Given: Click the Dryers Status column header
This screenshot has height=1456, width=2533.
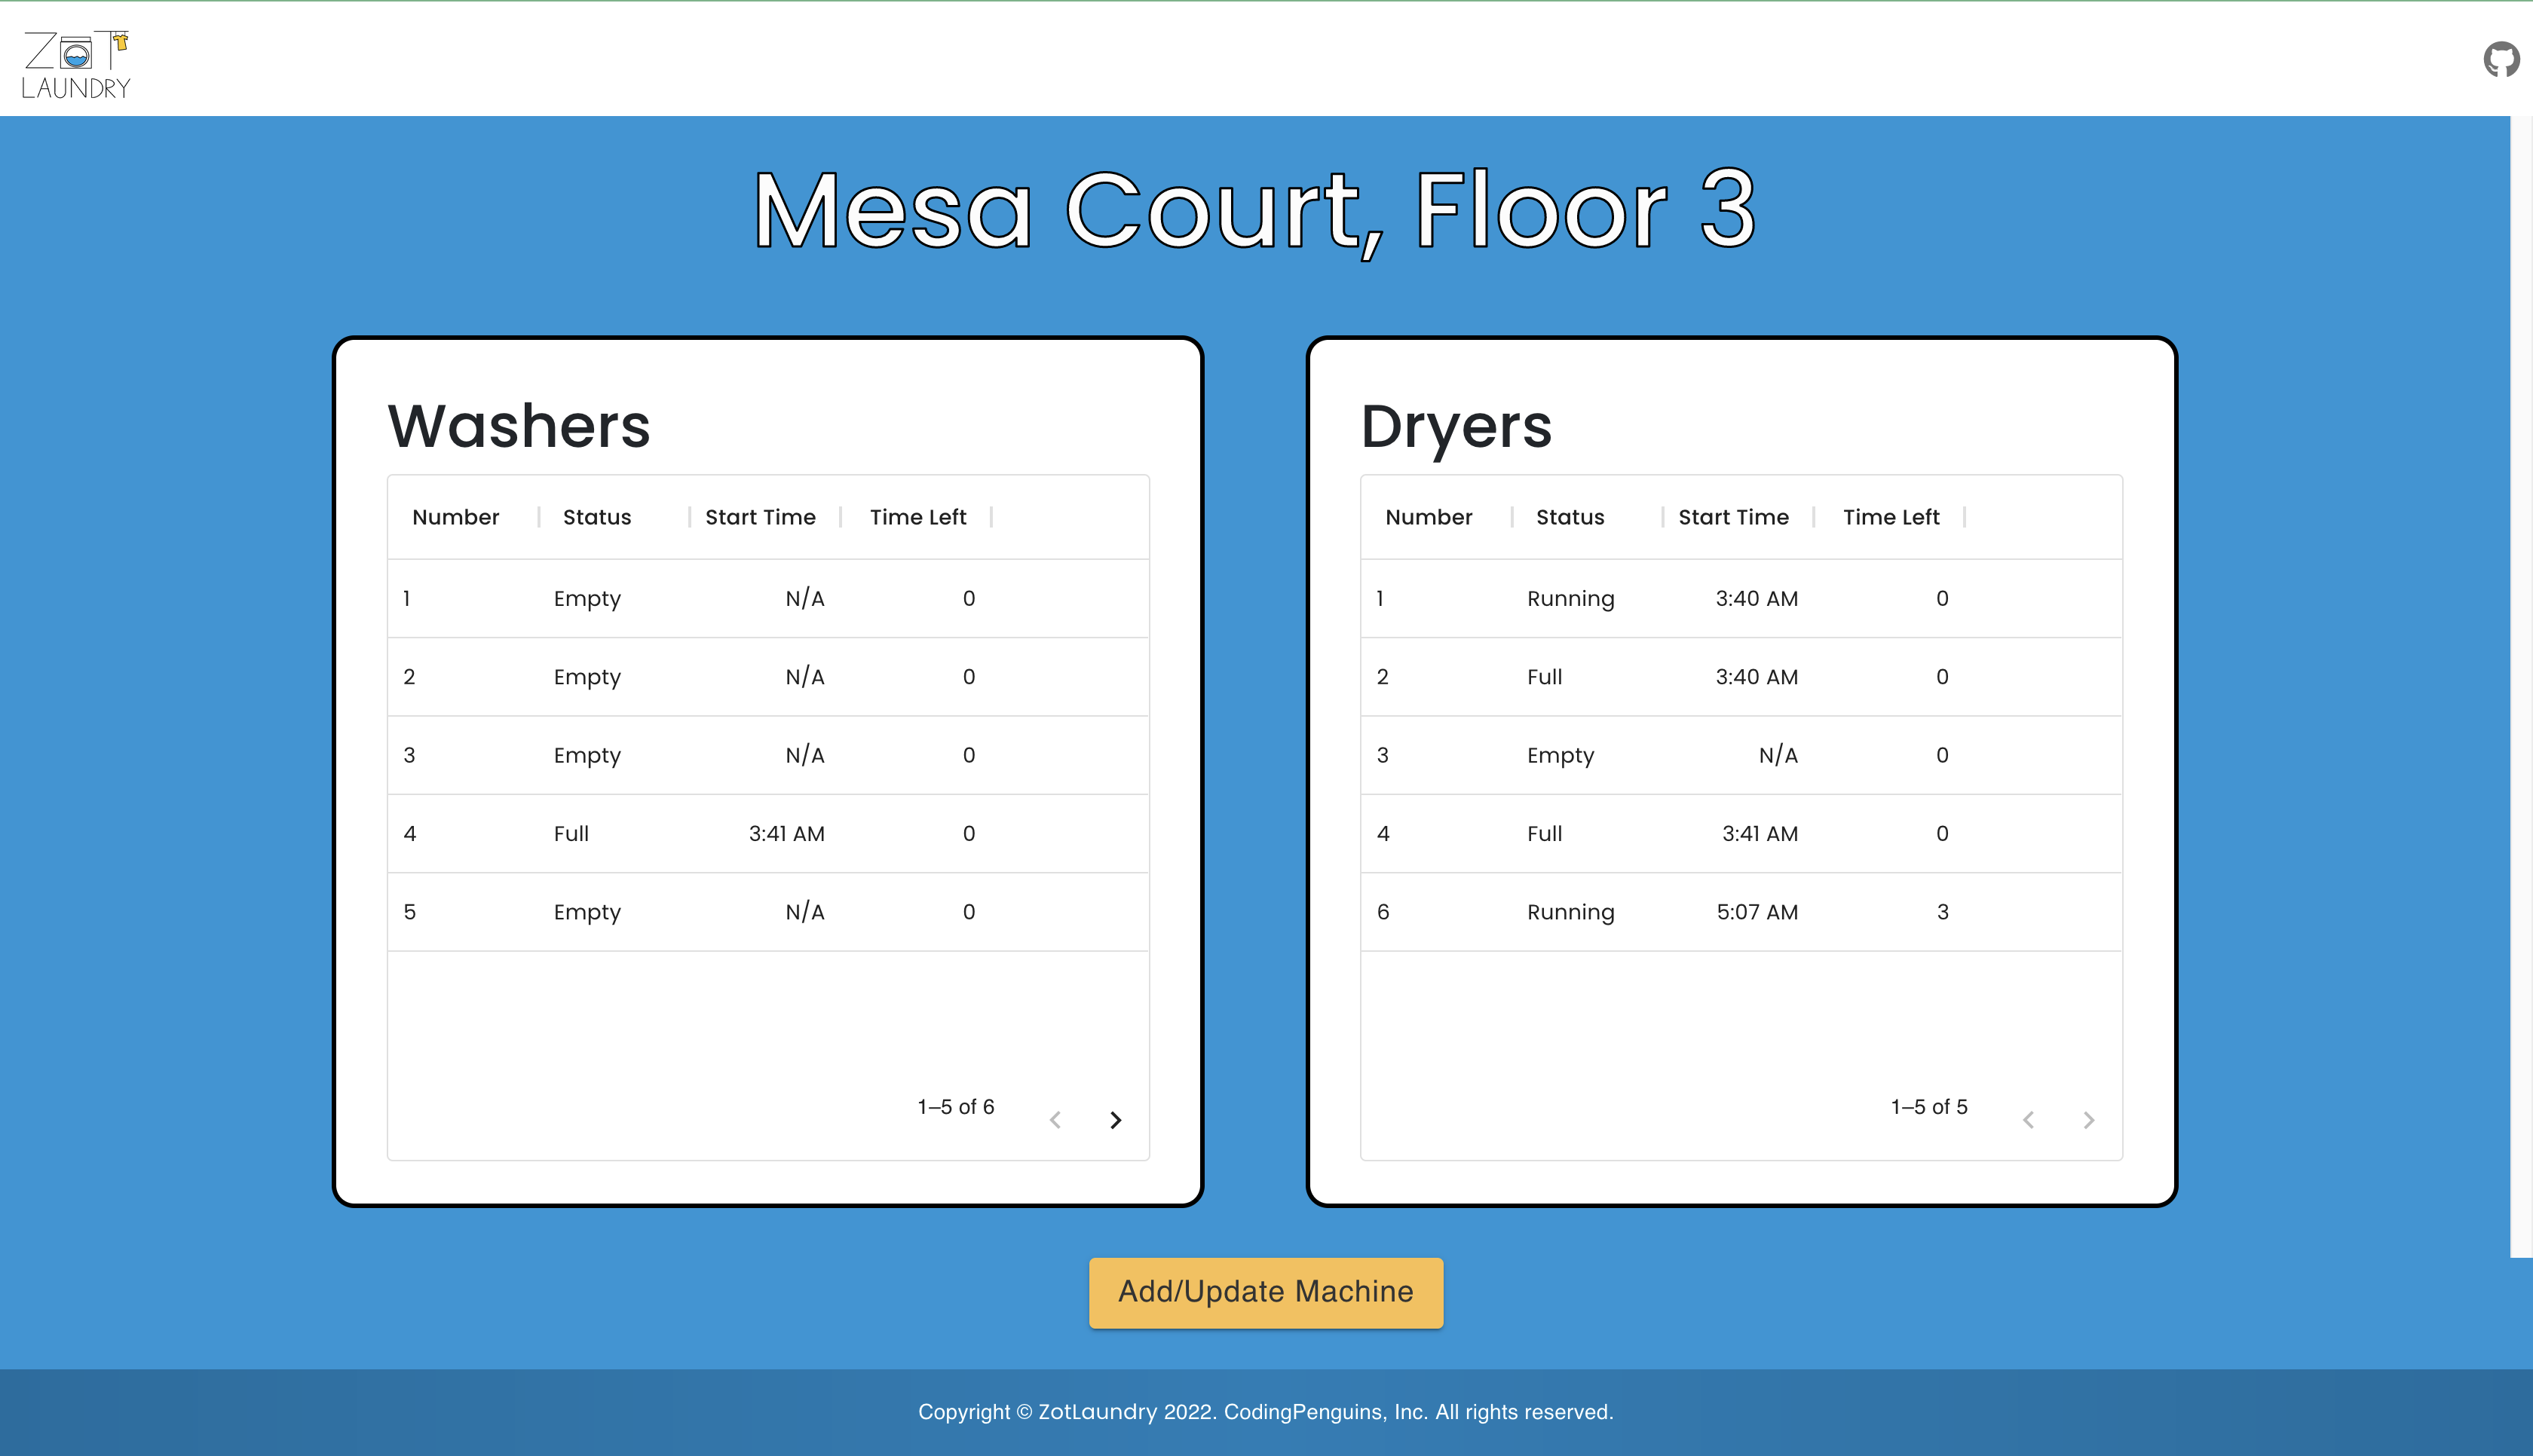Looking at the screenshot, I should pyautogui.click(x=1569, y=517).
